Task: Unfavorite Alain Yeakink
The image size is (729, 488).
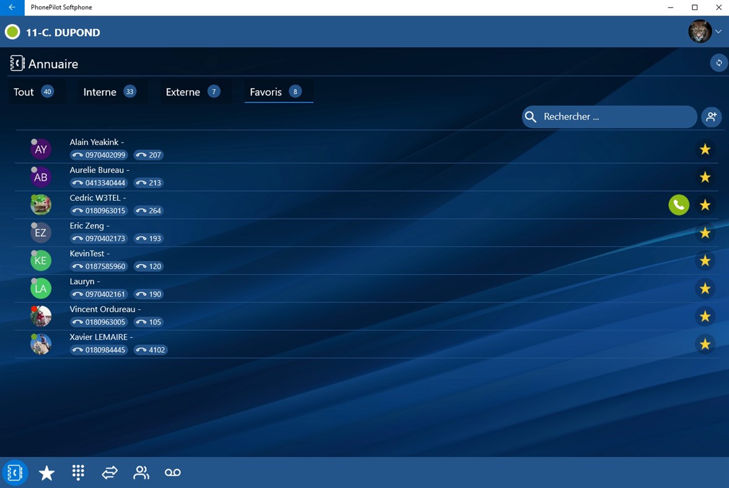Action: tap(705, 149)
